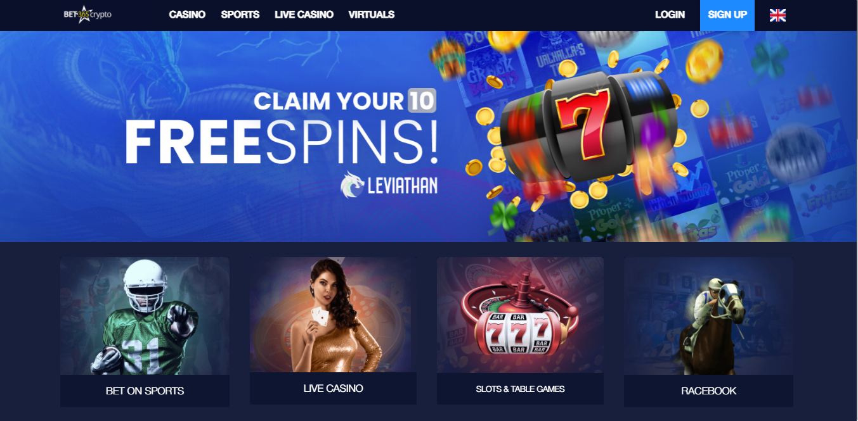Image resolution: width=858 pixels, height=421 pixels.
Task: Click the Bet365 crypto logo
Action: click(88, 14)
